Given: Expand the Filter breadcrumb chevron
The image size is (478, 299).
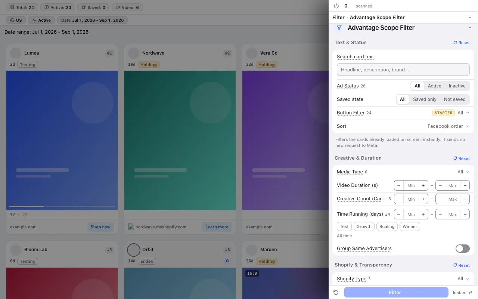Looking at the screenshot, I should click(470, 18).
